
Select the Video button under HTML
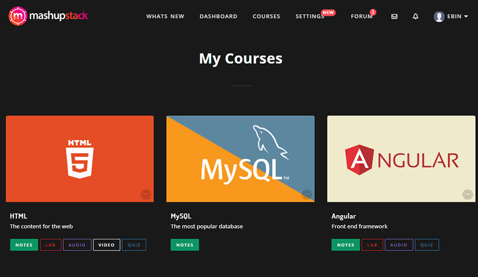(106, 245)
